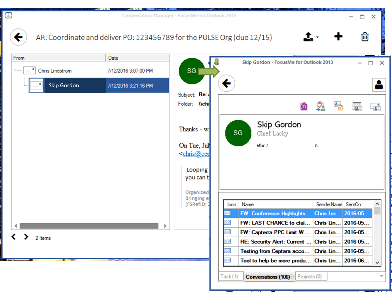Click the envelope icon of the Tool to help row
The height and width of the screenshot is (292, 392).
(x=227, y=260)
